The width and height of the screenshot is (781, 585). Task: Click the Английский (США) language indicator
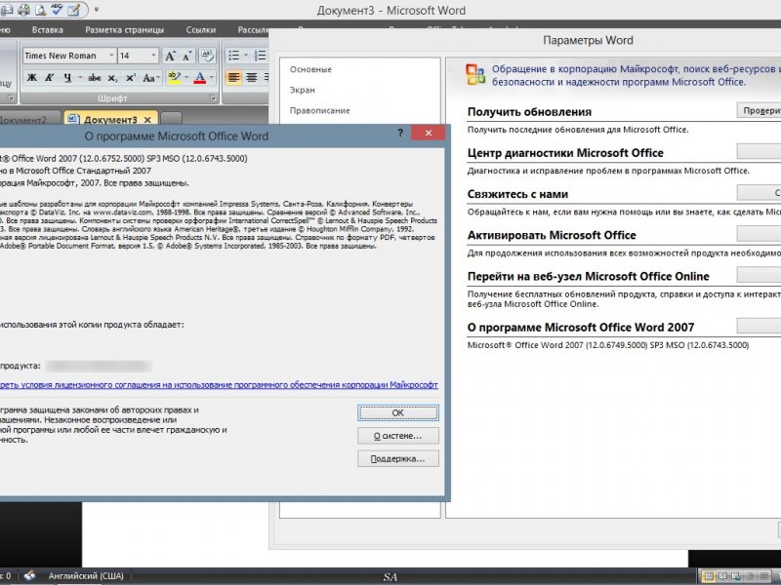(86, 576)
